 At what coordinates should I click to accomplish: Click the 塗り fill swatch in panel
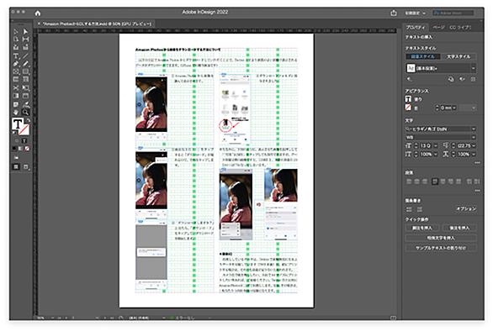(408, 99)
